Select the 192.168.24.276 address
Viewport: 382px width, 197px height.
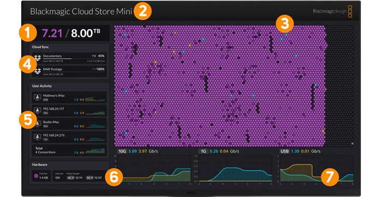[x=54, y=135]
